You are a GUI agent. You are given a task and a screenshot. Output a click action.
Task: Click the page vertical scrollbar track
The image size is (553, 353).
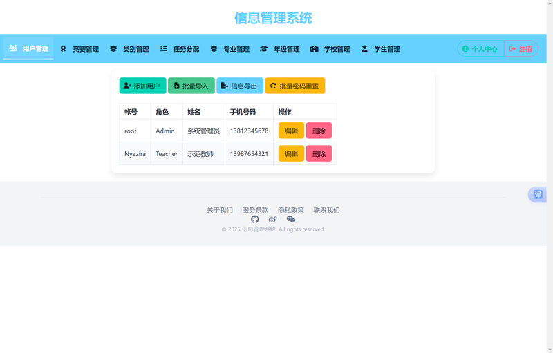550,176
